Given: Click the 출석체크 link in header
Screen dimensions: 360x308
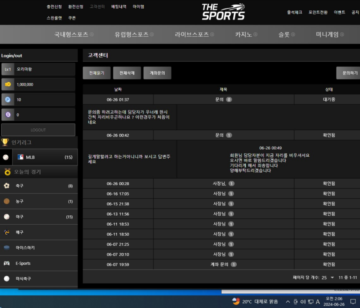Looking at the screenshot, I should click(x=294, y=12).
